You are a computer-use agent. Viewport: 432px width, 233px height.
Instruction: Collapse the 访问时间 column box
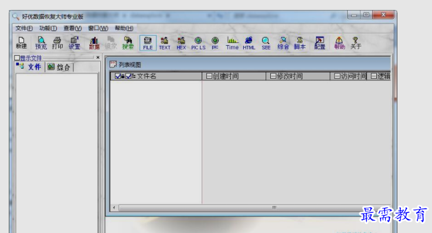click(337, 76)
